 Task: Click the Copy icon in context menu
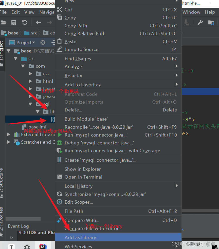pyautogui.click(x=59, y=17)
